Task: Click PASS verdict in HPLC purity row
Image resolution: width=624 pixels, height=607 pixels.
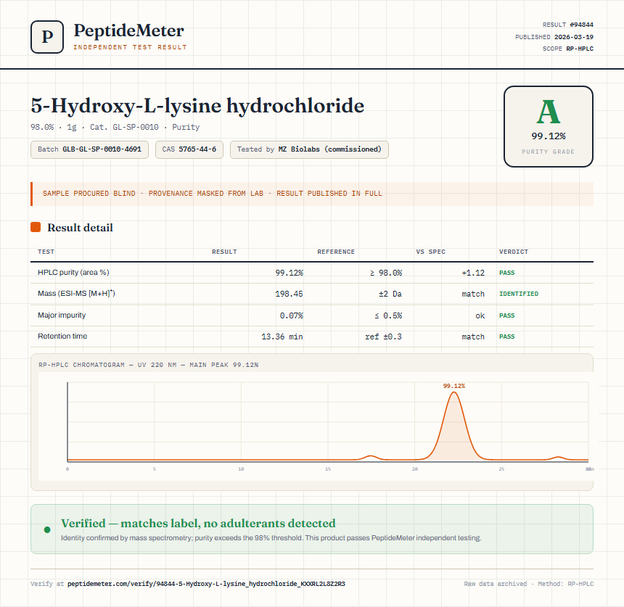Action: [x=506, y=273]
